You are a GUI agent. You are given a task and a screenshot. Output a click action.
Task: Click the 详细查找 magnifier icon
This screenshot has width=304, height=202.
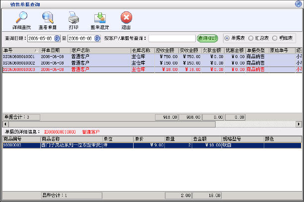click(x=22, y=19)
